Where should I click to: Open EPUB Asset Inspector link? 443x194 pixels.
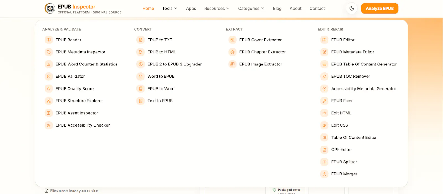click(77, 113)
